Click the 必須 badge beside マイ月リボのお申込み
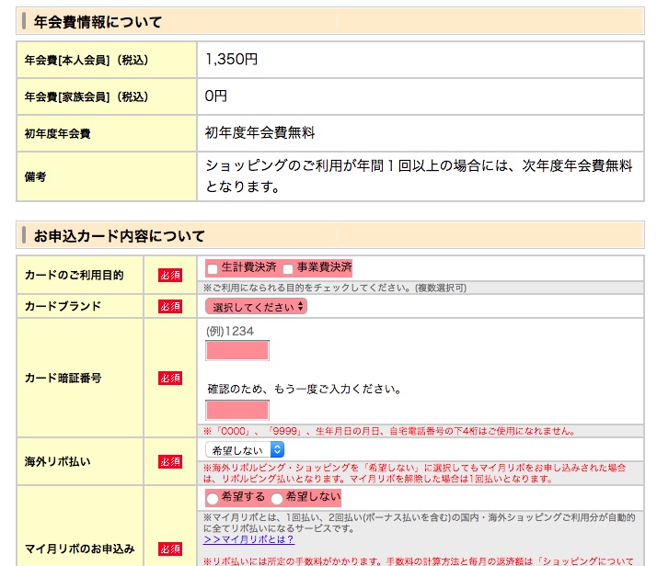This screenshot has width=657, height=566. (x=170, y=549)
